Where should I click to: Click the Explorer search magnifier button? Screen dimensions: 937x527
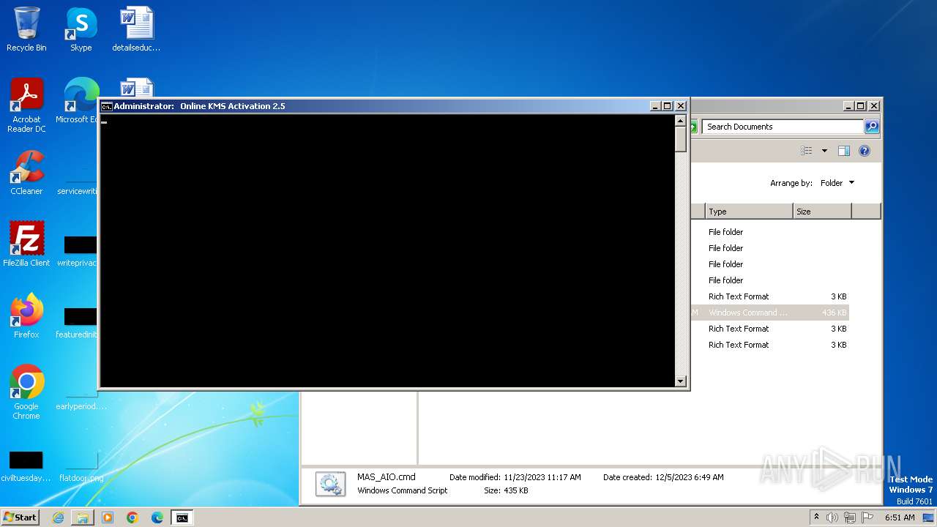871,127
